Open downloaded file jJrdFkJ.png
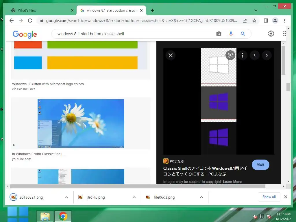The image size is (296, 222). point(96,197)
